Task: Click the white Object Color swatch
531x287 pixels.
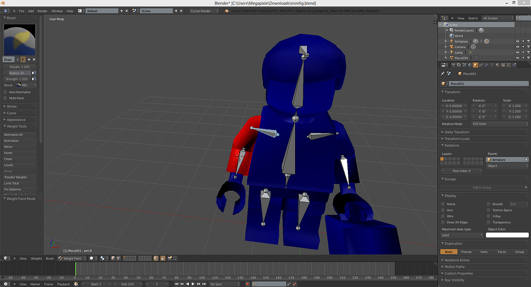Action: click(x=507, y=235)
